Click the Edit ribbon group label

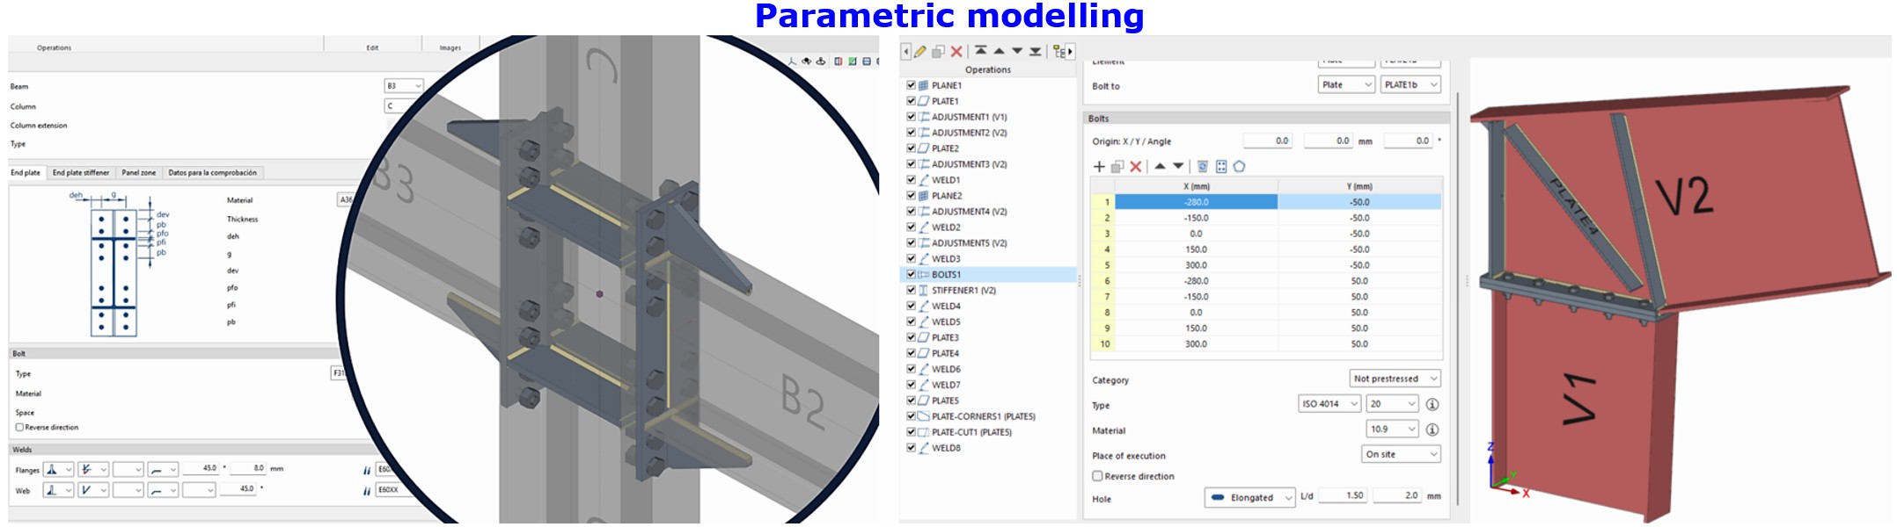(373, 47)
